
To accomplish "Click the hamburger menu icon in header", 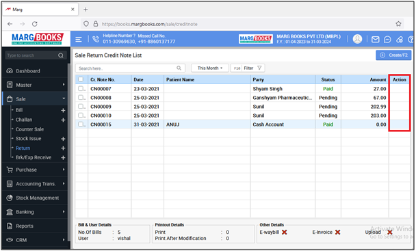I will click(79, 40).
